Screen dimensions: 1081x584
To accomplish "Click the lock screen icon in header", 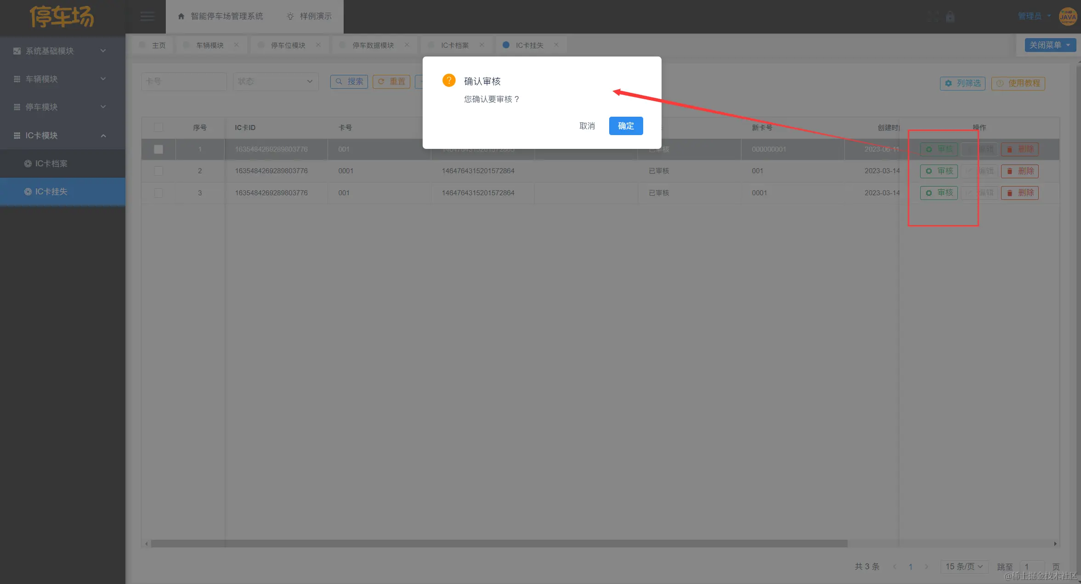I will tap(950, 17).
